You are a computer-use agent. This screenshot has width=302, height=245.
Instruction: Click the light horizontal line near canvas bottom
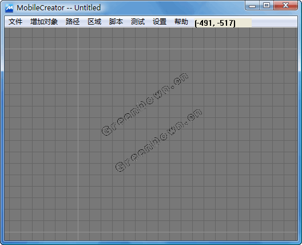tap(151, 232)
